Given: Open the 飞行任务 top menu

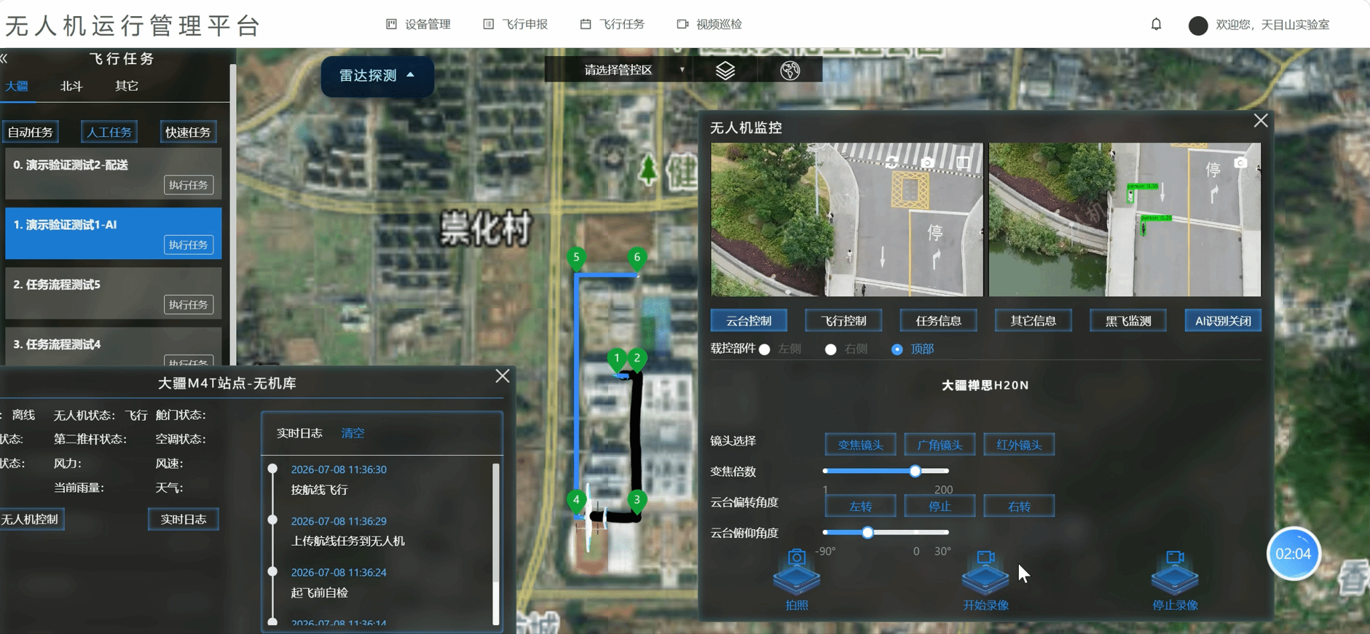Looking at the screenshot, I should (612, 25).
